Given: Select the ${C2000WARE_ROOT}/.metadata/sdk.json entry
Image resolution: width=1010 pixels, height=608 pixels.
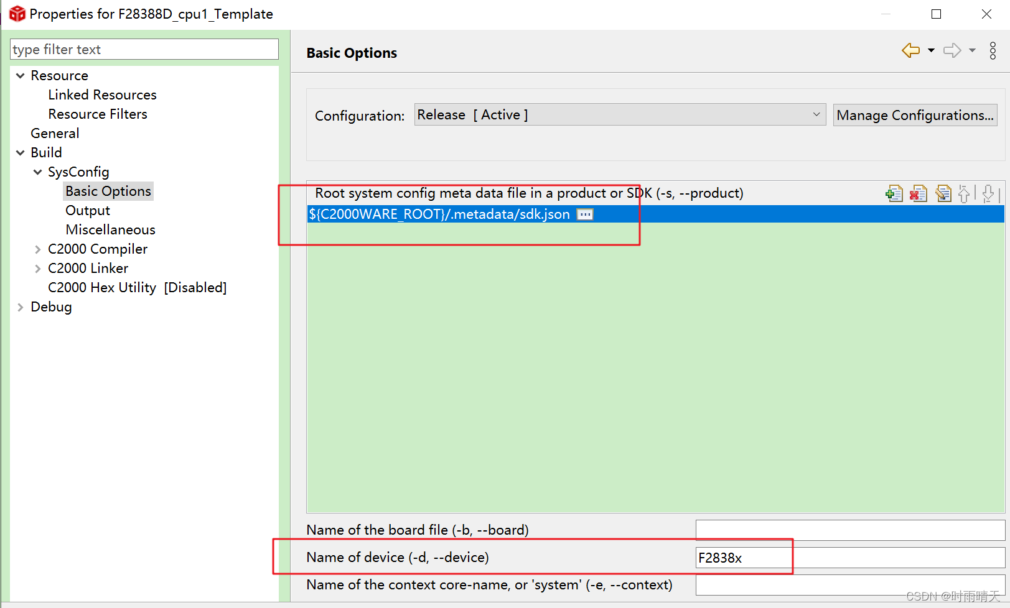Looking at the screenshot, I should click(x=656, y=214).
